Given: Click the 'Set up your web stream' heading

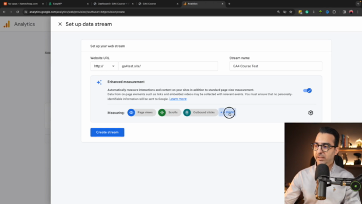Looking at the screenshot, I should point(107,46).
